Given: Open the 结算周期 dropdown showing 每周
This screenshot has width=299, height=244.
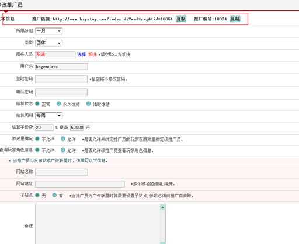Looking at the screenshot, I should 48,115.
